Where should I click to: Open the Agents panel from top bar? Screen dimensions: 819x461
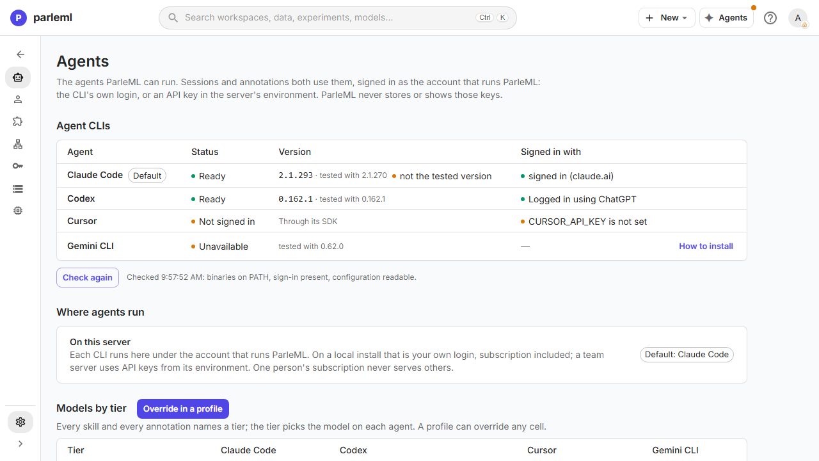click(726, 18)
